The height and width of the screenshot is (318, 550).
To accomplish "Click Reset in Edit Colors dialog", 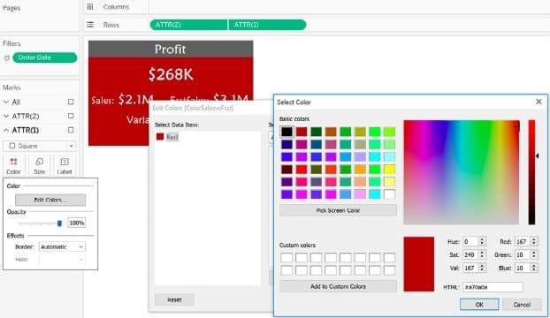I will click(174, 299).
